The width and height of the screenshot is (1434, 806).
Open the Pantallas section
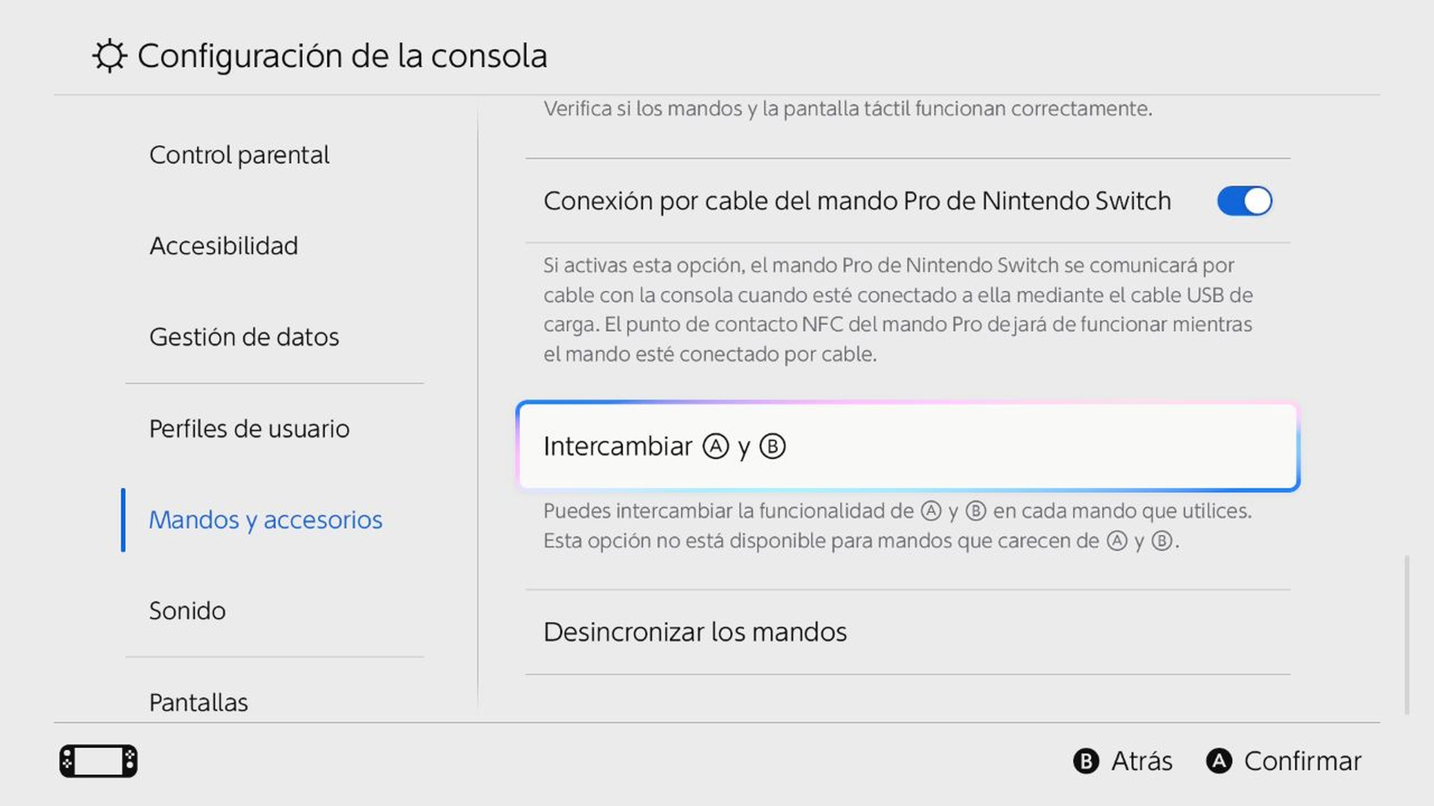(x=198, y=703)
